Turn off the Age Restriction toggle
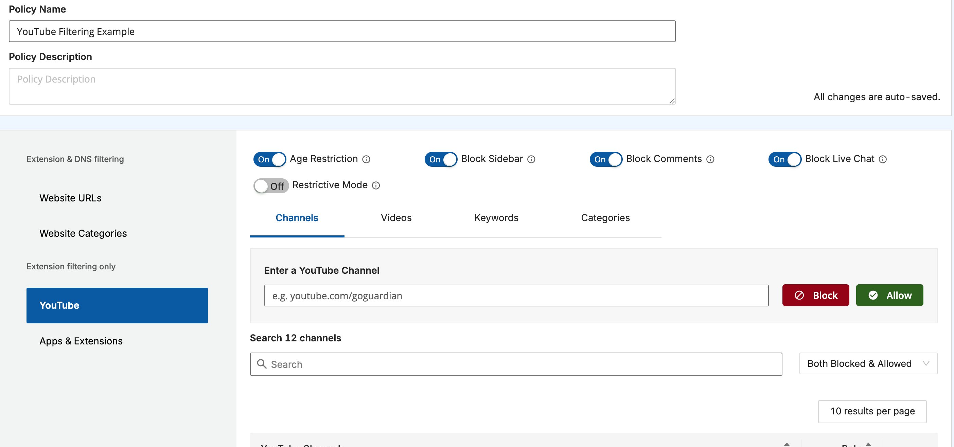Screen dimensions: 954x447 click(x=270, y=159)
